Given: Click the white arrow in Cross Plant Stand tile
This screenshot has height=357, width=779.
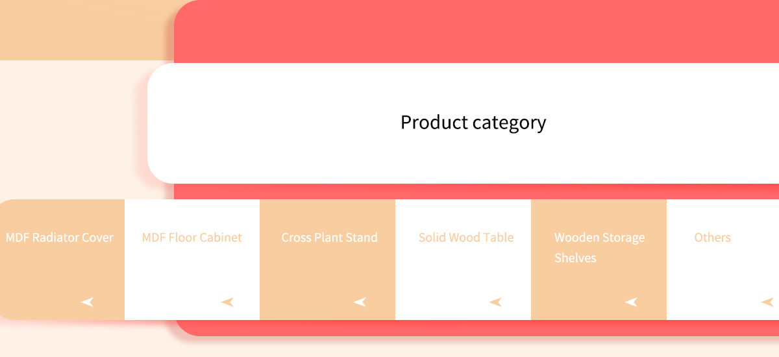Looking at the screenshot, I should tap(360, 302).
